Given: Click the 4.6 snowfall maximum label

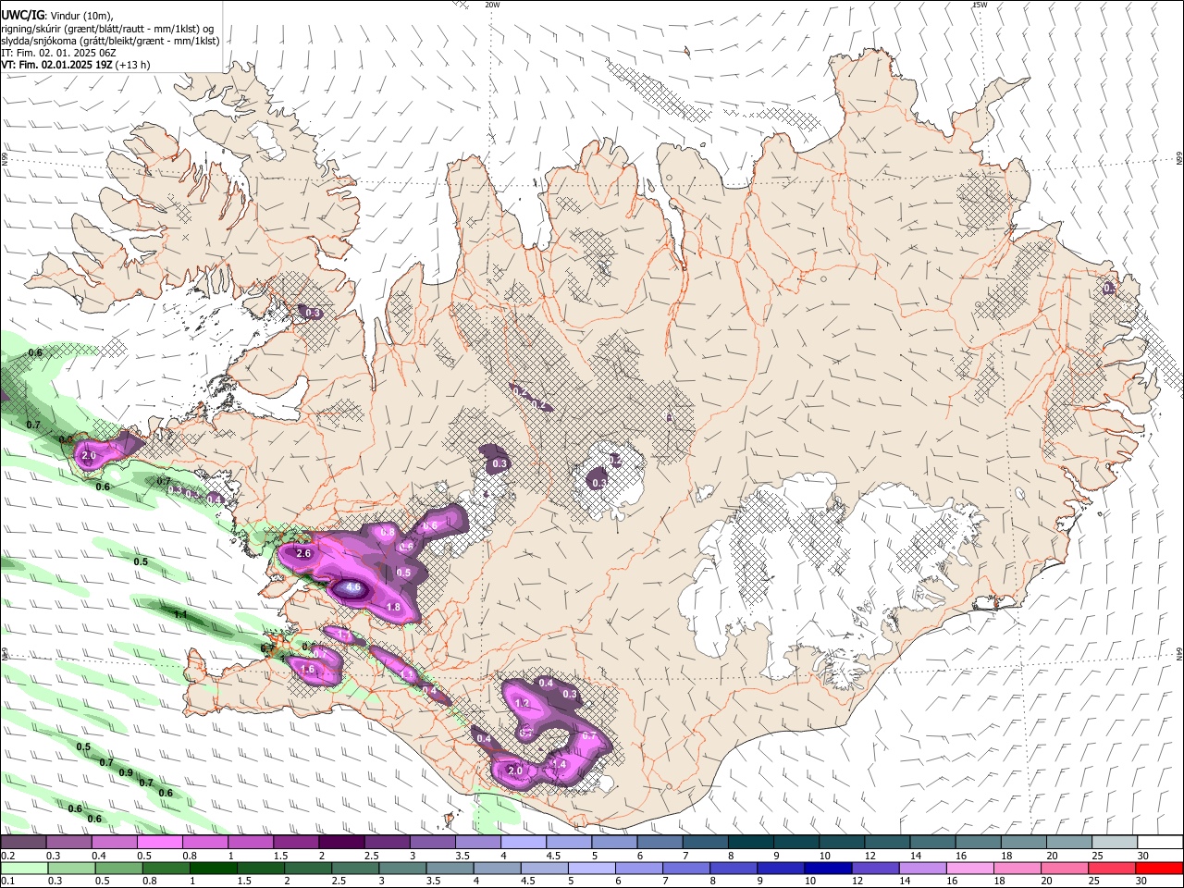Looking at the screenshot, I should click(352, 587).
